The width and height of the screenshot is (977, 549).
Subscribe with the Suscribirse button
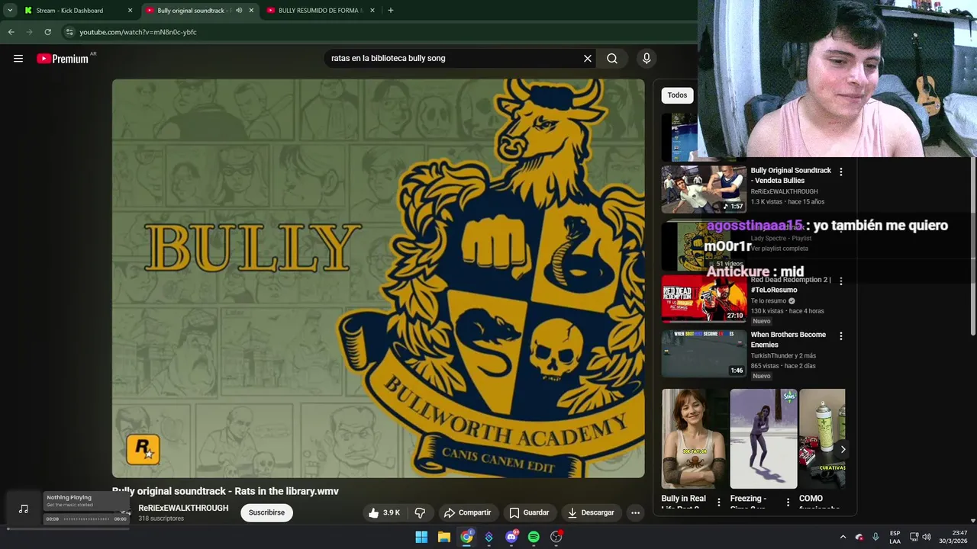(266, 512)
